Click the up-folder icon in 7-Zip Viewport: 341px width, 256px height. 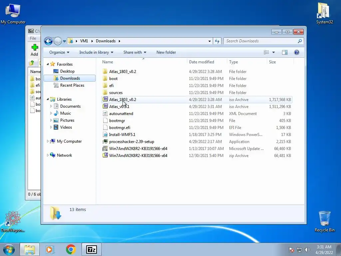click(x=32, y=63)
